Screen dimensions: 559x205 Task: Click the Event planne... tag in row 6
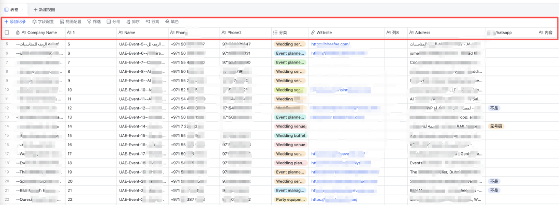290,53
